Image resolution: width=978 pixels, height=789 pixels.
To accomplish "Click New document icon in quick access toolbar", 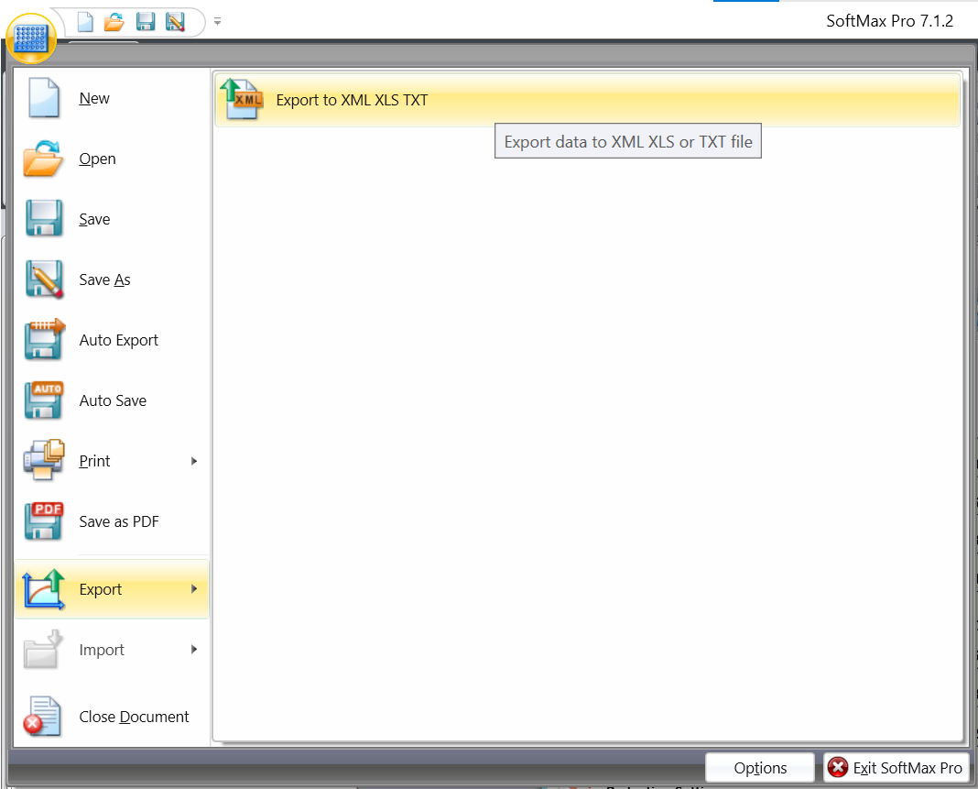I will [x=85, y=22].
